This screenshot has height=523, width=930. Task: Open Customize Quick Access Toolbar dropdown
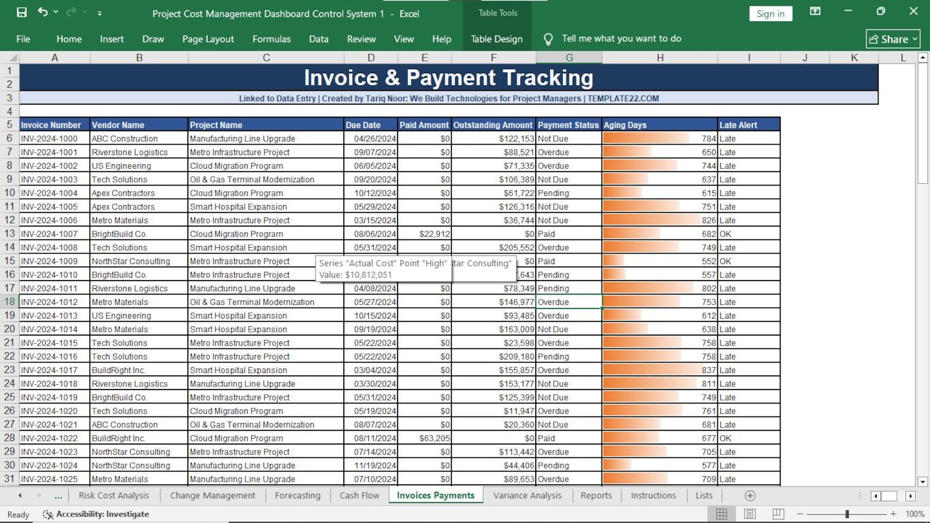pos(100,13)
